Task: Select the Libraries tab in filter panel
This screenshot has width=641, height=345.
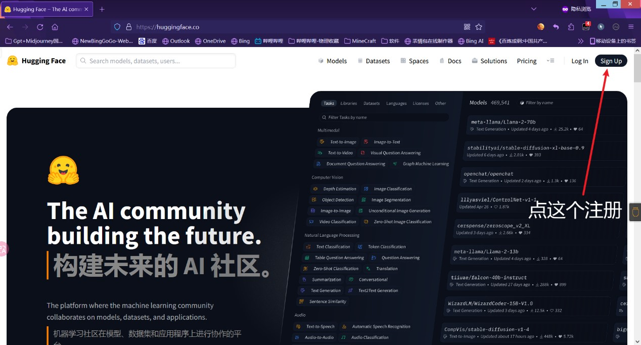Action: [349, 103]
